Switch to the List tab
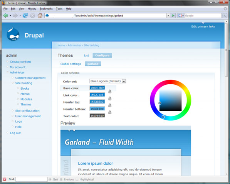The height and width of the screenshot is (184, 230). click(86, 56)
